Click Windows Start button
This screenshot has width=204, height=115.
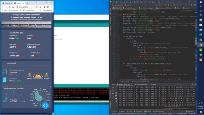pos(200,2)
